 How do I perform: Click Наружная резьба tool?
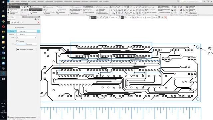point(190,10)
